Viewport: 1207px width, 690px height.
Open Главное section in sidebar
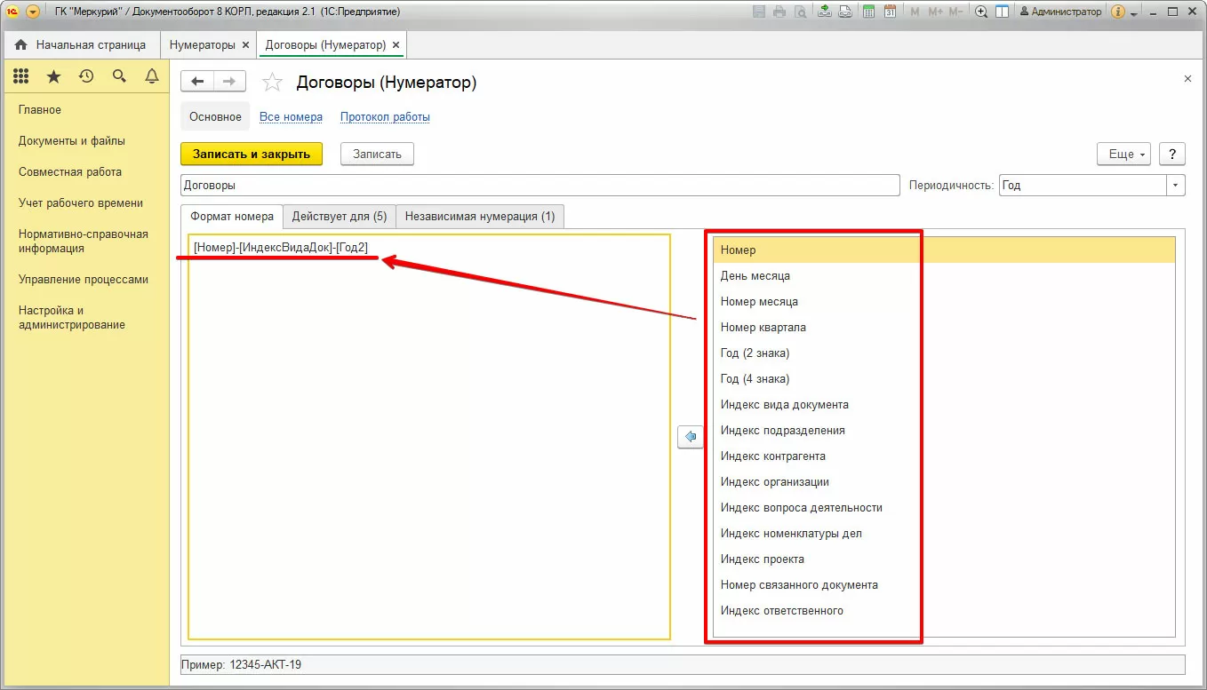pyautogui.click(x=40, y=110)
